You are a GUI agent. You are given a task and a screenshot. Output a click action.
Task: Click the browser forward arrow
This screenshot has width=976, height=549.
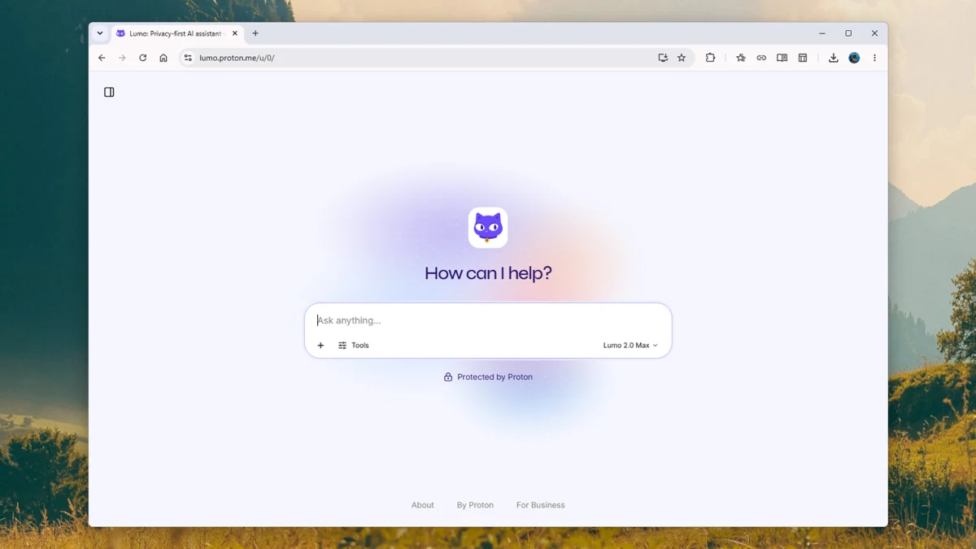tap(122, 58)
